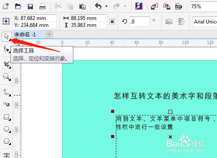This screenshot has width=217, height=158.
Task: Click the lower-left red square handle of the text frame
Action: click(112, 136)
